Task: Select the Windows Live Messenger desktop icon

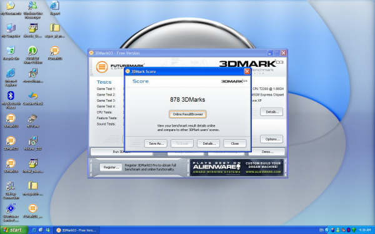Action: 32,9
